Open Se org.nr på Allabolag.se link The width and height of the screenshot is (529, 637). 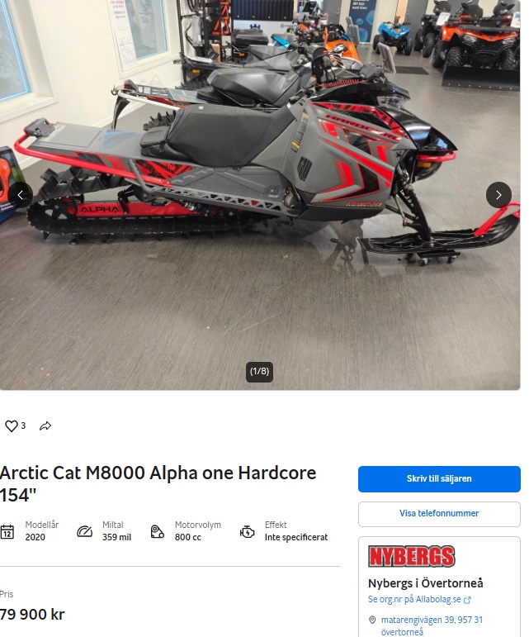pos(414,599)
